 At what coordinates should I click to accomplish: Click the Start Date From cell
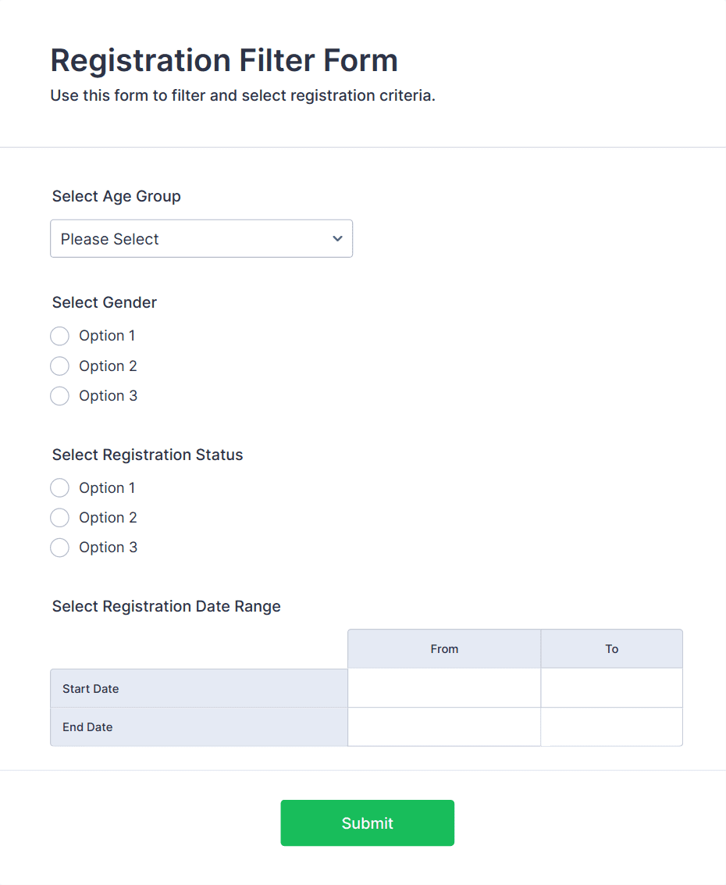444,688
